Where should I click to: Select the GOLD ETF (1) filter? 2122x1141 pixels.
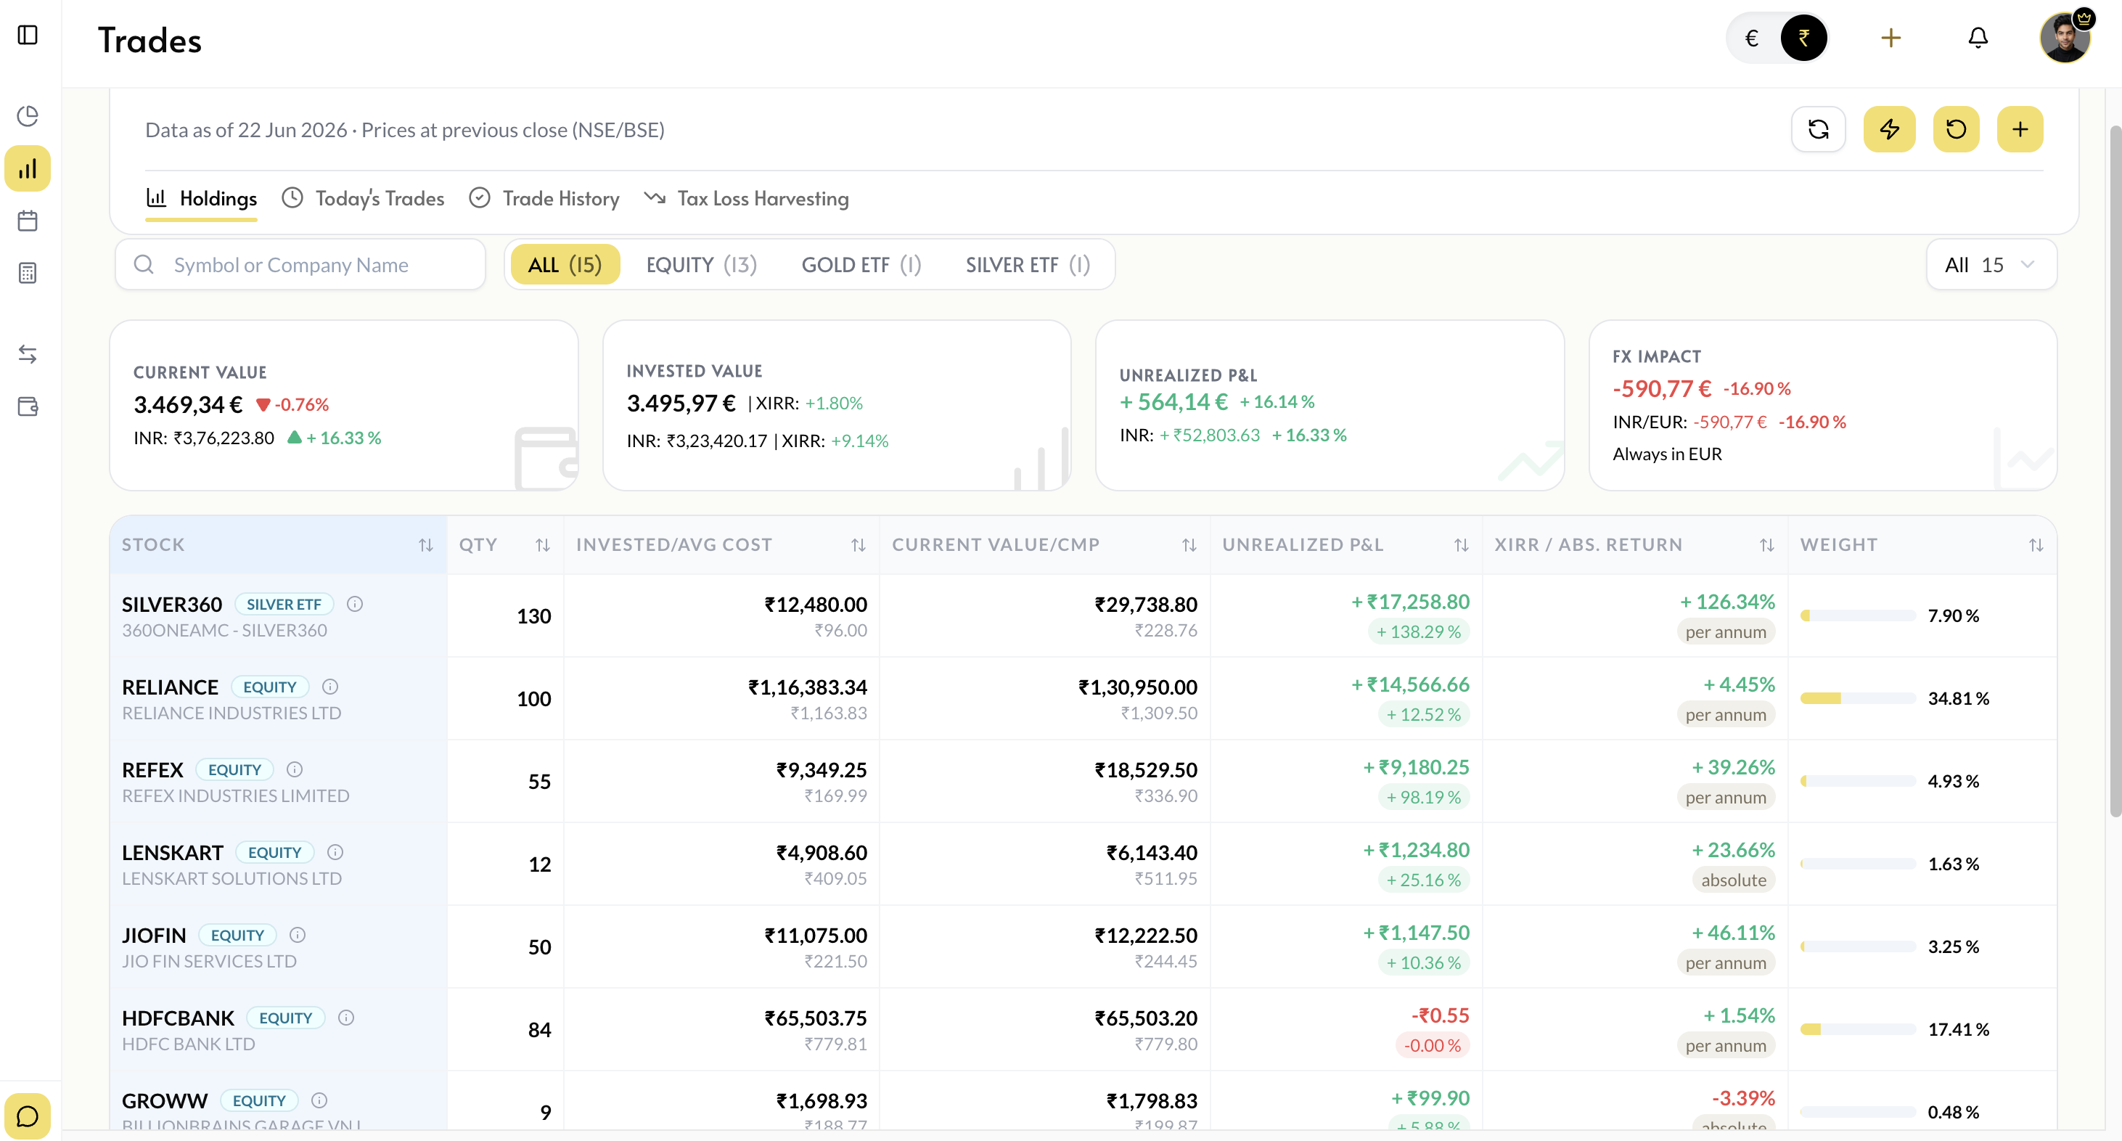(x=861, y=264)
